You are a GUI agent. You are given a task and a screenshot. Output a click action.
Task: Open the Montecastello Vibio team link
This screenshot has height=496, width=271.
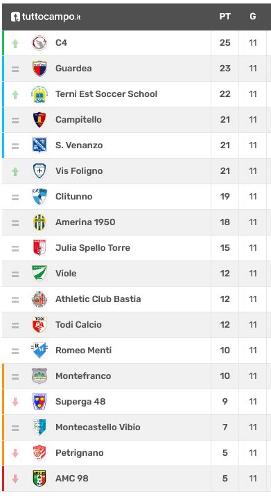point(98,427)
